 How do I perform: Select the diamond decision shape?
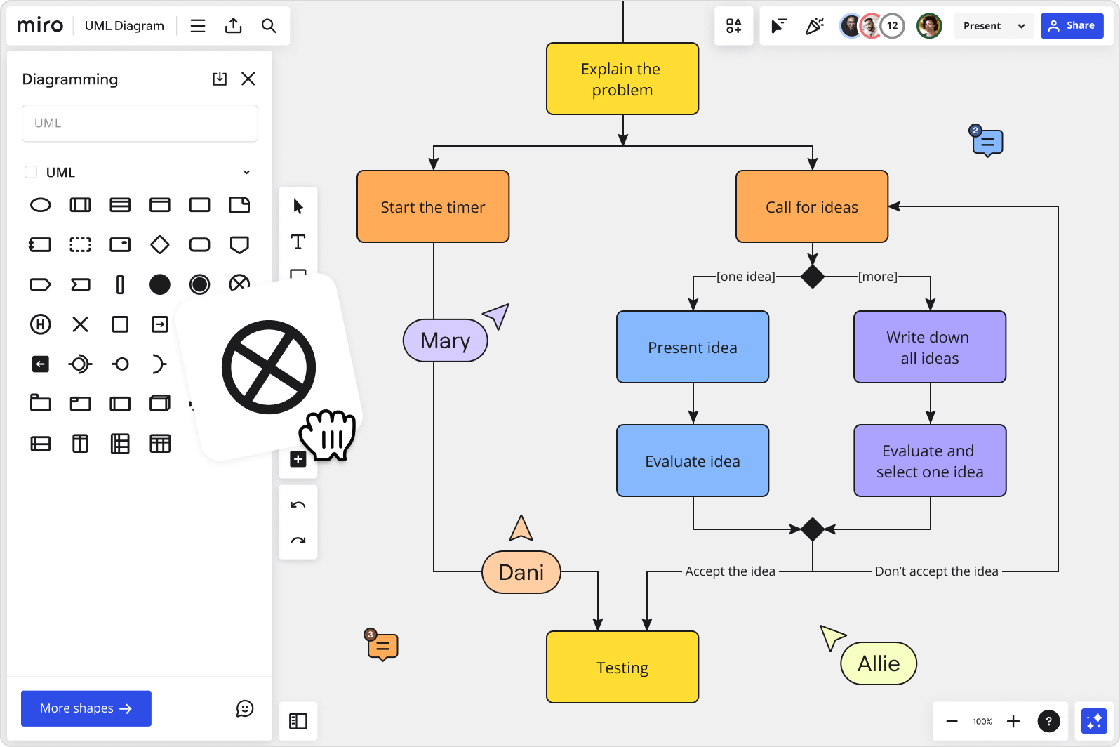tap(160, 245)
